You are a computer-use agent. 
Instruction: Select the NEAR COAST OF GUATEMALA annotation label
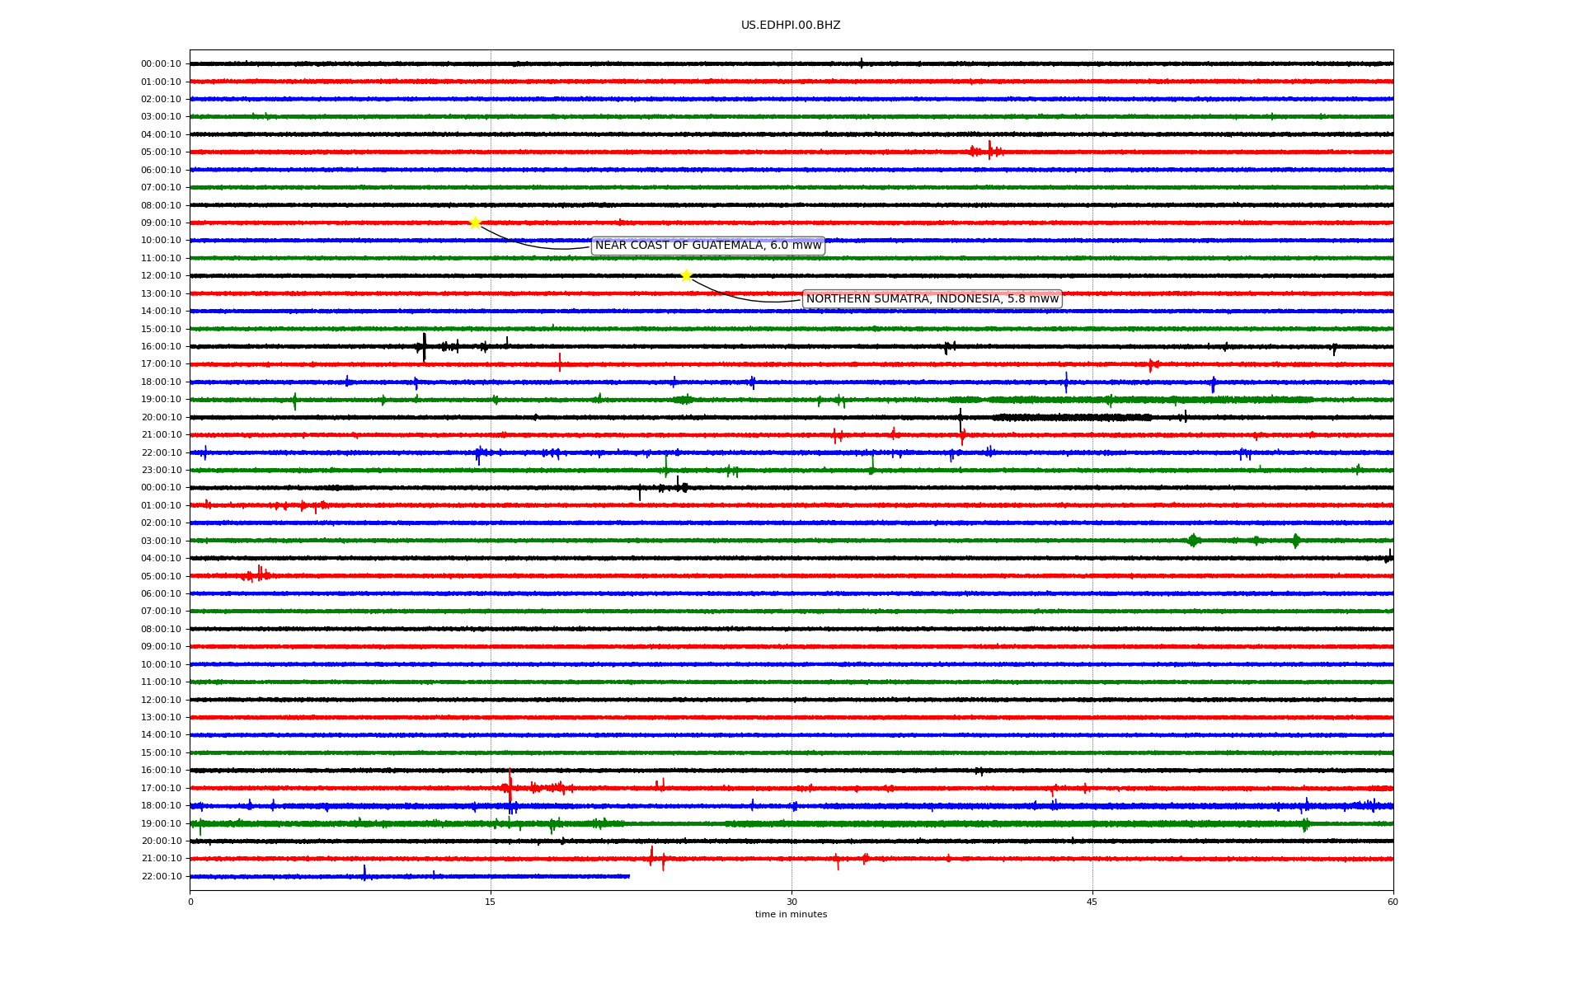coord(708,246)
